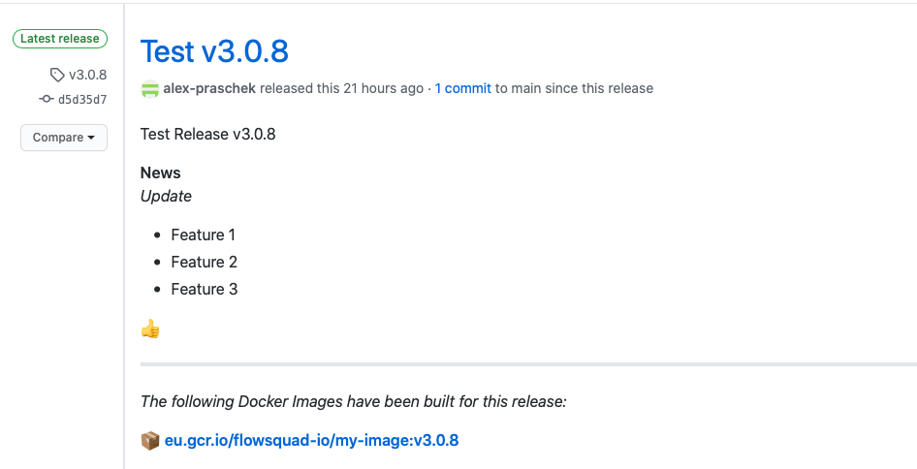This screenshot has width=917, height=469.
Task: Click alex-praschek's avatar image
Action: coord(150,89)
